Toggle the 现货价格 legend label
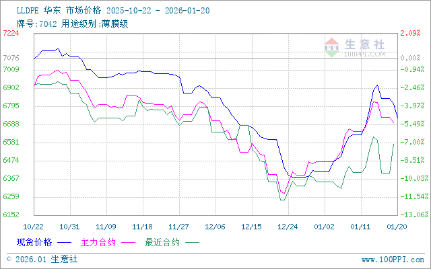Screen dimensions: 431x269 pyautogui.click(x=34, y=240)
